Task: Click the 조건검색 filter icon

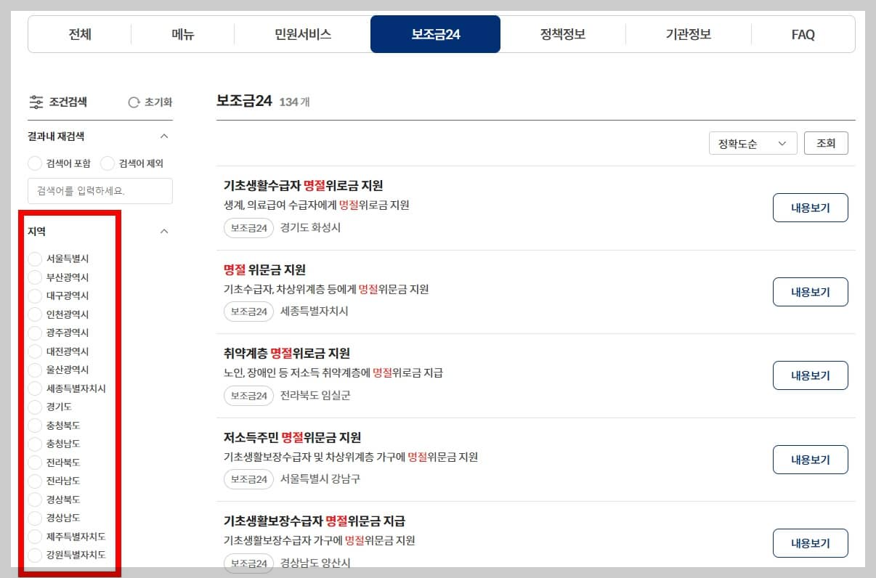Action: coord(36,102)
